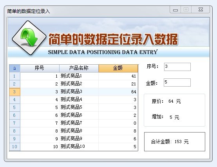This screenshot has width=217, height=167.
Task: Click the green arrow logo icon
Action: pyautogui.click(x=29, y=38)
